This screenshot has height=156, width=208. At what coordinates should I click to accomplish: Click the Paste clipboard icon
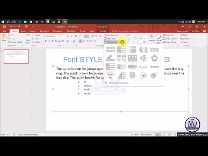tap(4, 37)
